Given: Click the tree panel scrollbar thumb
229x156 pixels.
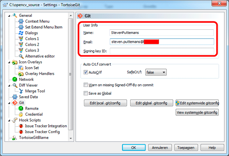Looking at the screenshot, I should [71, 74].
